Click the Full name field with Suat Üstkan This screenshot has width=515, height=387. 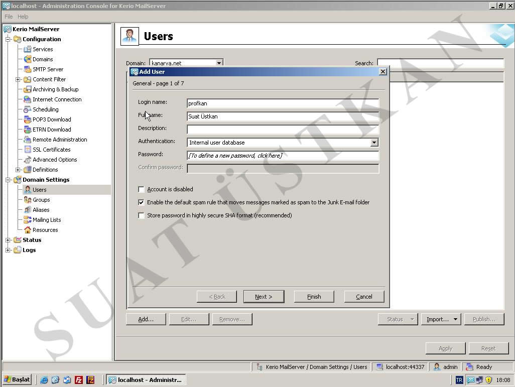pos(283,116)
